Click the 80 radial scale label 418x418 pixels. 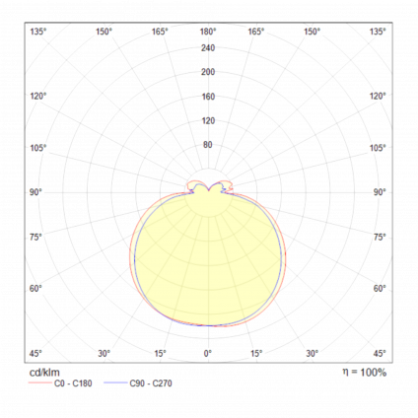208,145
